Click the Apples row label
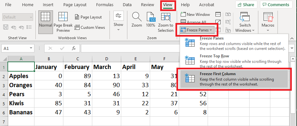The height and width of the screenshot is (126, 297). coord(21,76)
